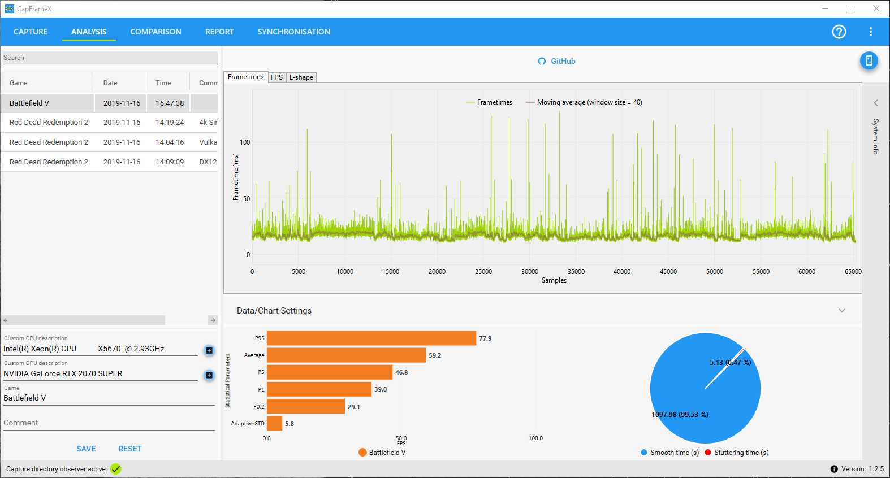
Task: Switch to the CAPTURE tab
Action: (x=31, y=32)
